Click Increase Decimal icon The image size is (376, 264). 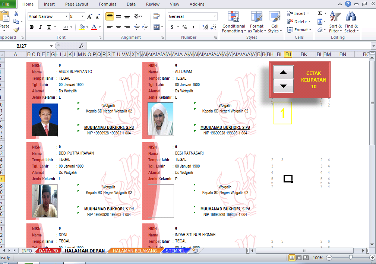(x=205, y=27)
